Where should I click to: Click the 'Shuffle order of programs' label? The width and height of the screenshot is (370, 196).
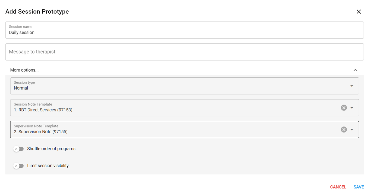[x=51, y=149]
